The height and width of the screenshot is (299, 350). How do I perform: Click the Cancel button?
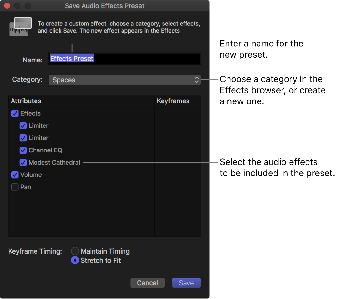click(x=147, y=283)
